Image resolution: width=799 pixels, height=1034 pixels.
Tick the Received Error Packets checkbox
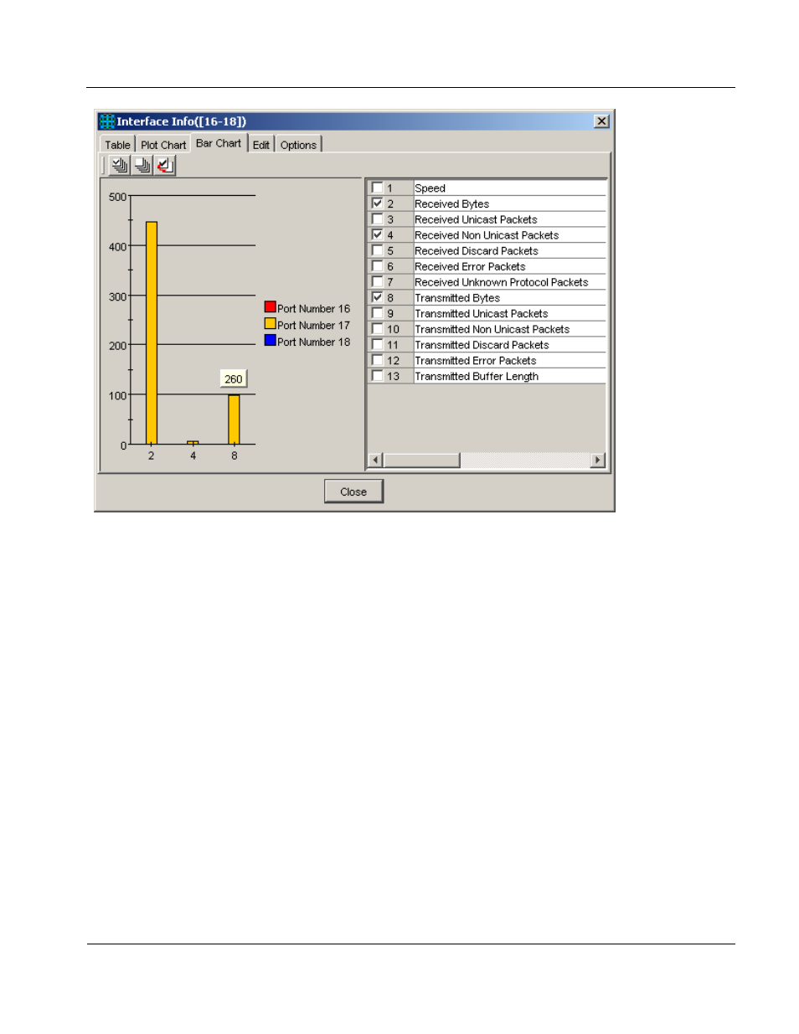(378, 266)
